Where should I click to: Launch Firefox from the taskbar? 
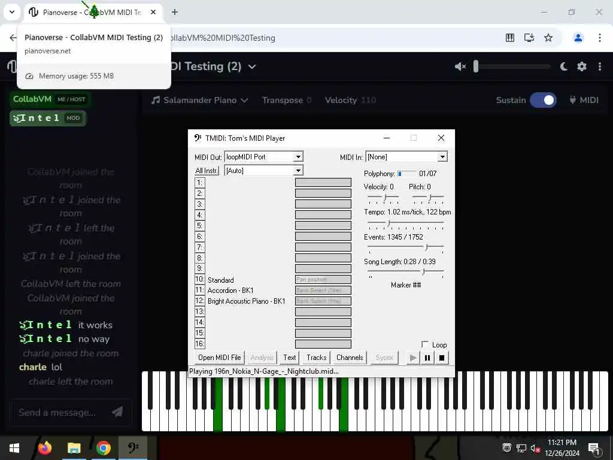click(44, 448)
